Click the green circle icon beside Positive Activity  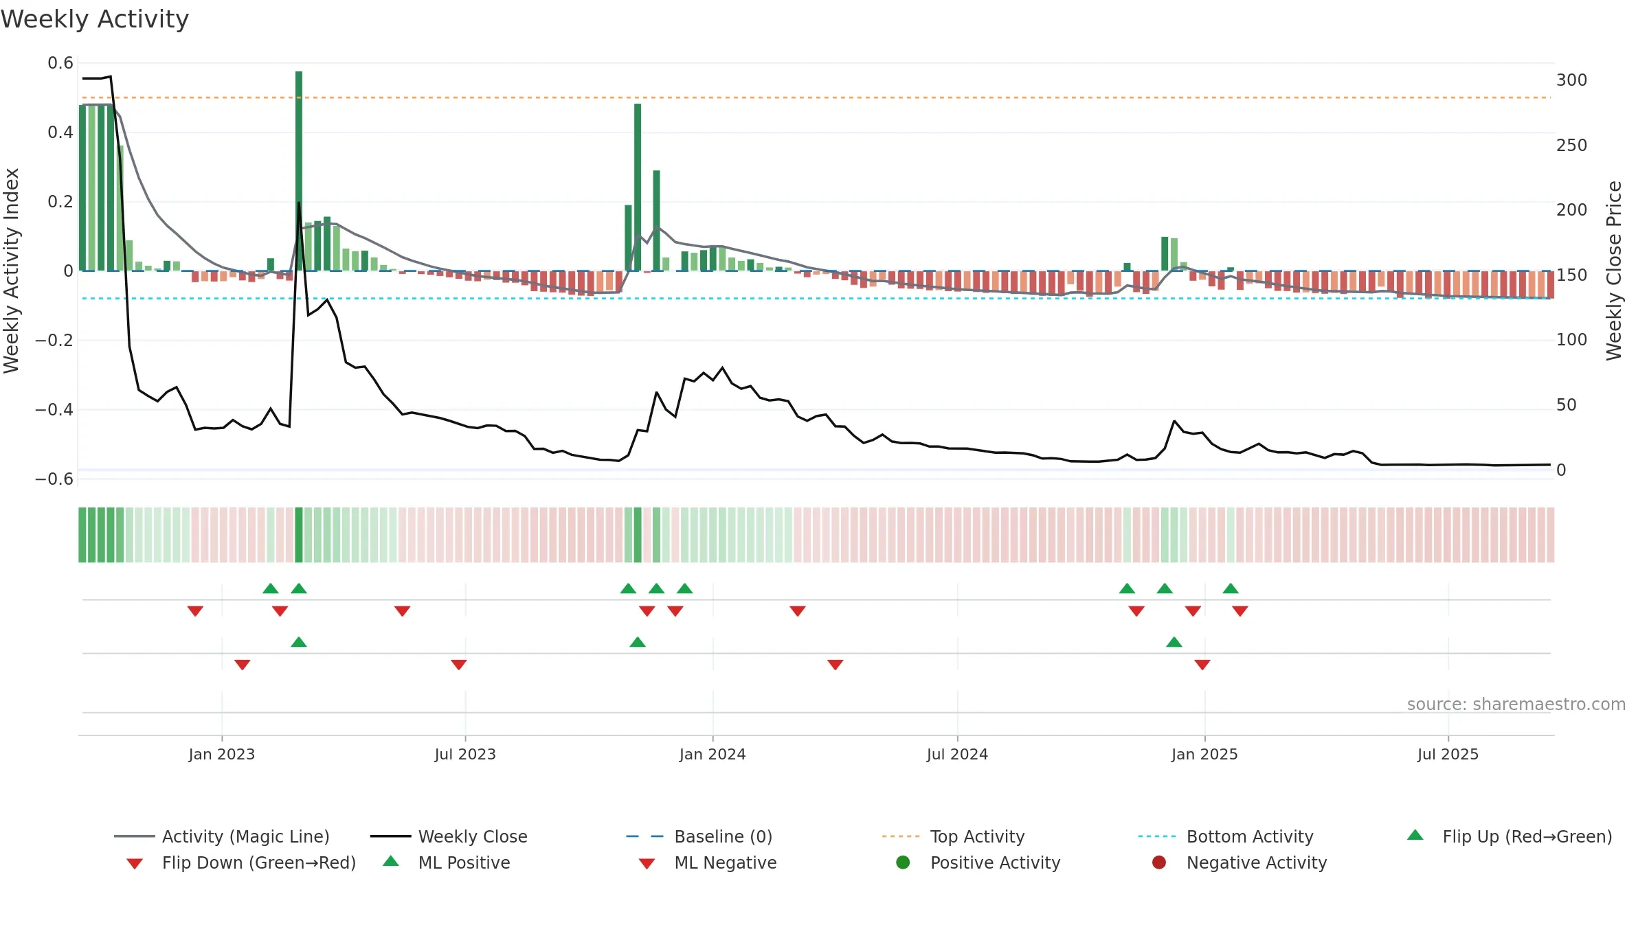[x=904, y=862]
